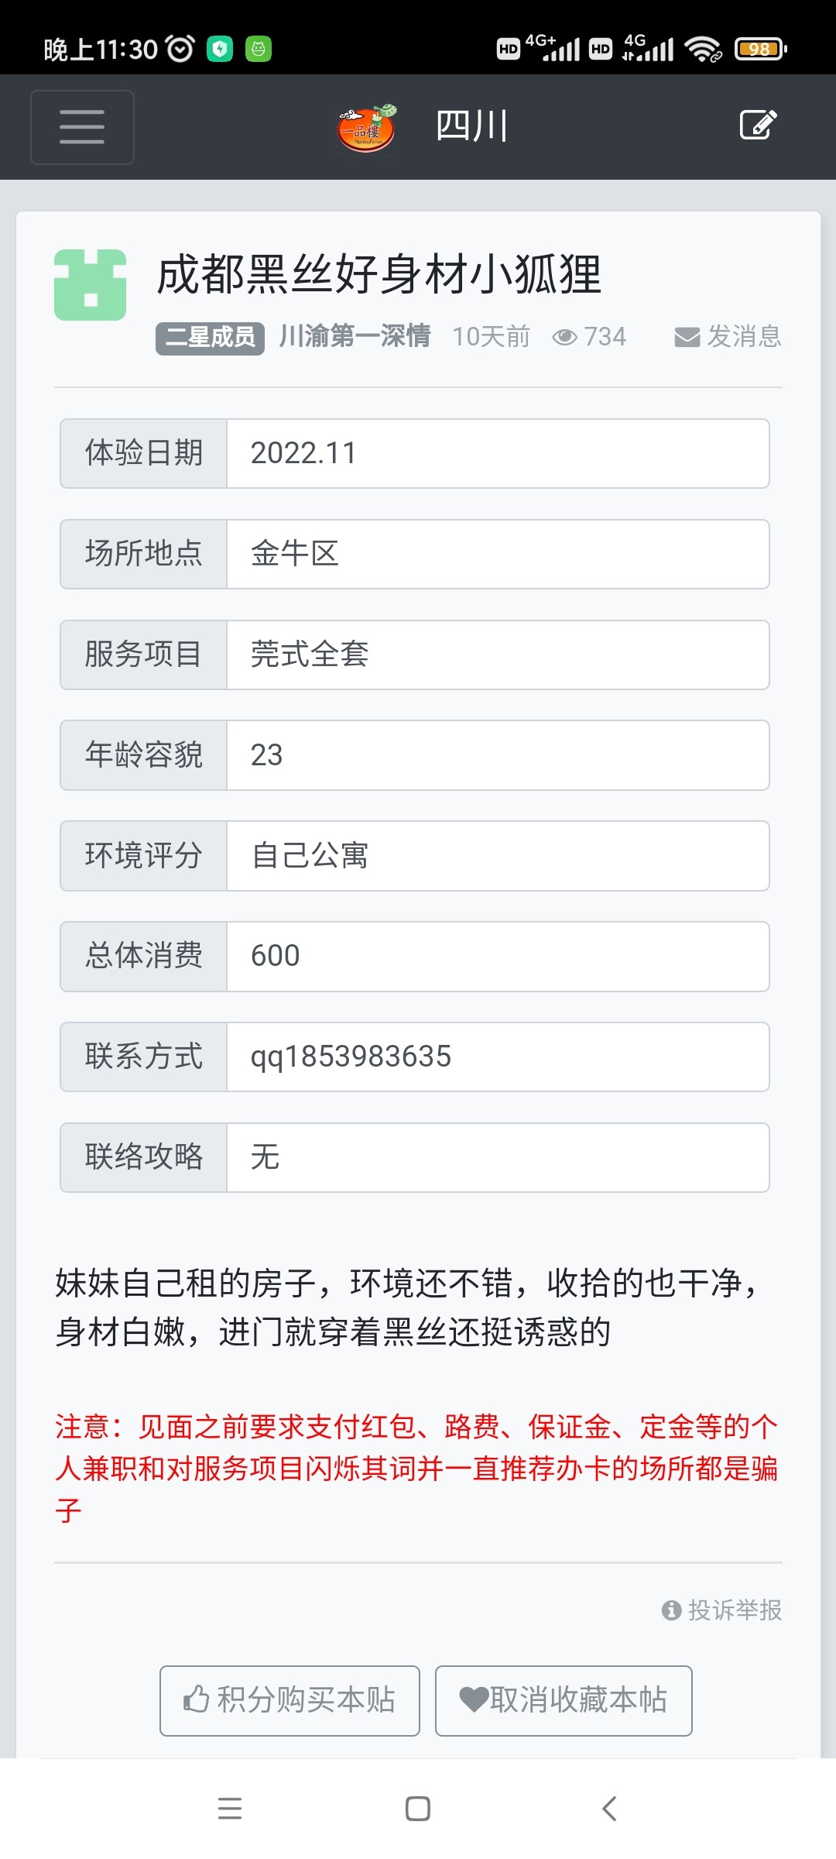This screenshot has height=1859, width=836.
Task: Select the 场所地点 value field
Action: [x=497, y=555]
